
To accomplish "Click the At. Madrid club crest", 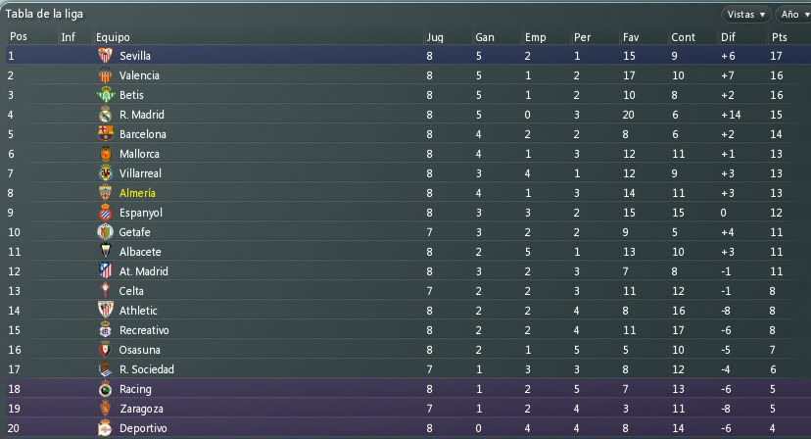I will point(106,271).
